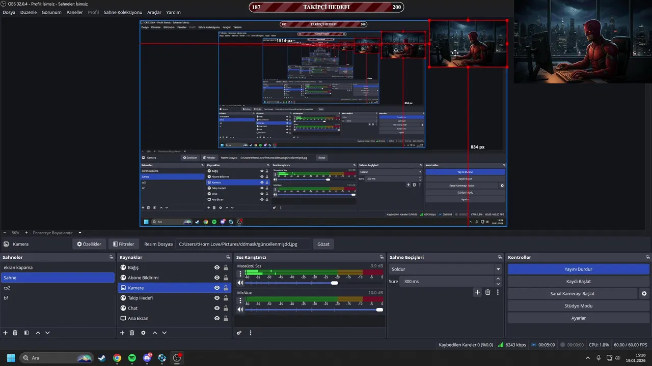Screen dimensions: 652x366
Task: Undock the Kontroller panel with its float icon
Action: pyautogui.click(x=647, y=257)
